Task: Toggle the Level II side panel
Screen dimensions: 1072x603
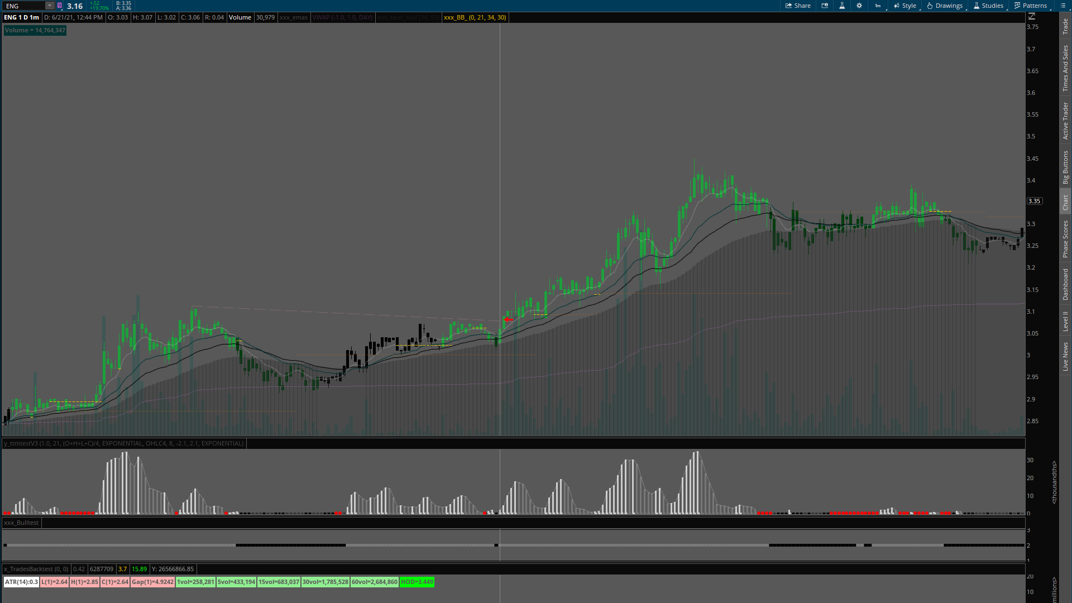Action: point(1065,322)
